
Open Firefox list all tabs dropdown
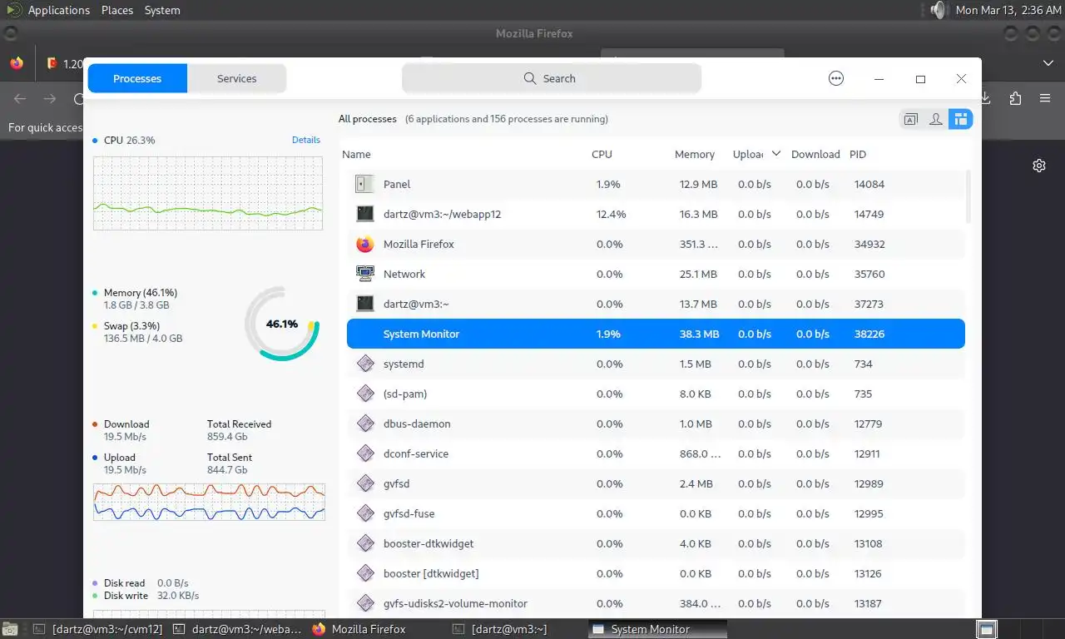(x=1048, y=63)
